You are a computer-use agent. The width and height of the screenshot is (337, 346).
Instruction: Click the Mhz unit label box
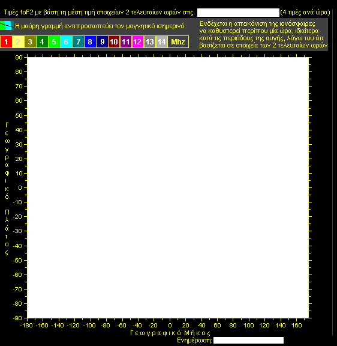coord(178,41)
